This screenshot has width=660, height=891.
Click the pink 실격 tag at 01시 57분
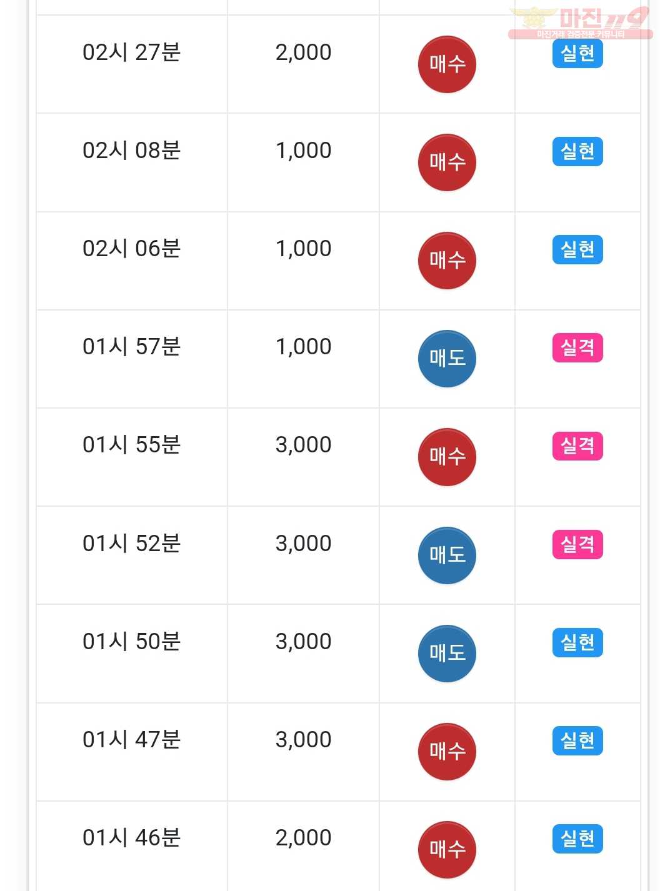[577, 348]
